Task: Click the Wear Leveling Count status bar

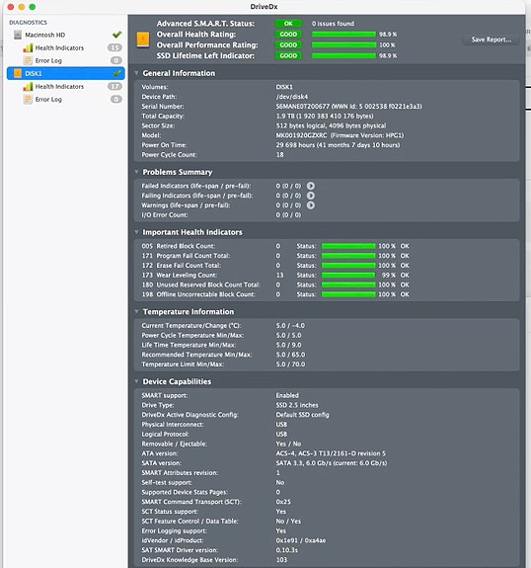Action: pyautogui.click(x=348, y=276)
